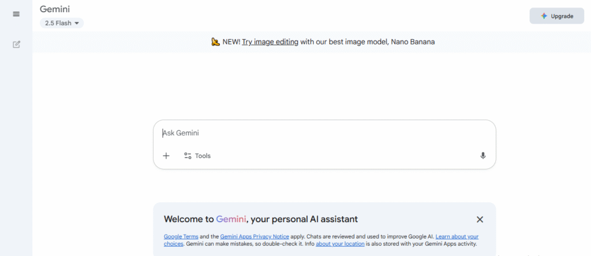Expand the 2.5 Flash model selector
The width and height of the screenshot is (591, 256).
[x=61, y=23]
